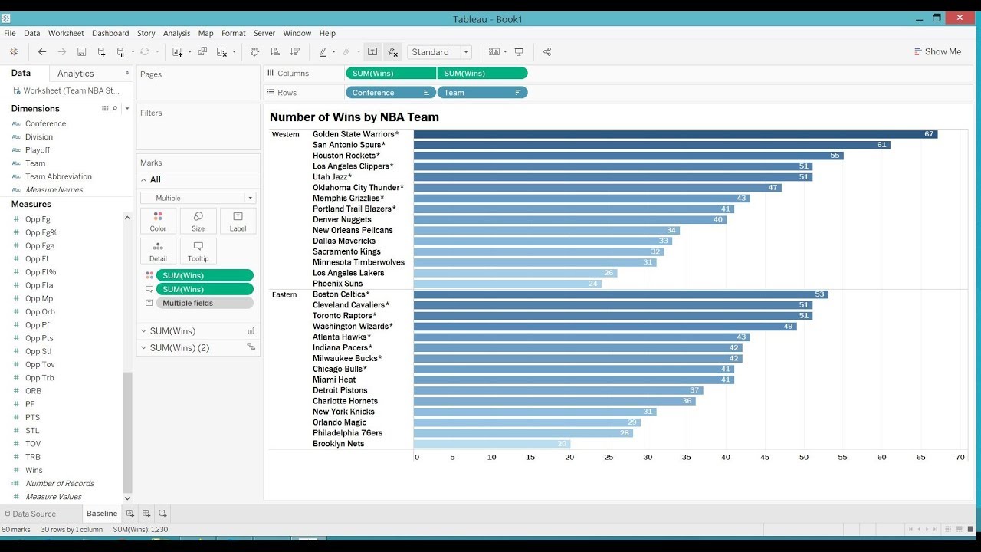Open the Tooltip card in Marks
This screenshot has height=552, width=981.
pos(198,251)
